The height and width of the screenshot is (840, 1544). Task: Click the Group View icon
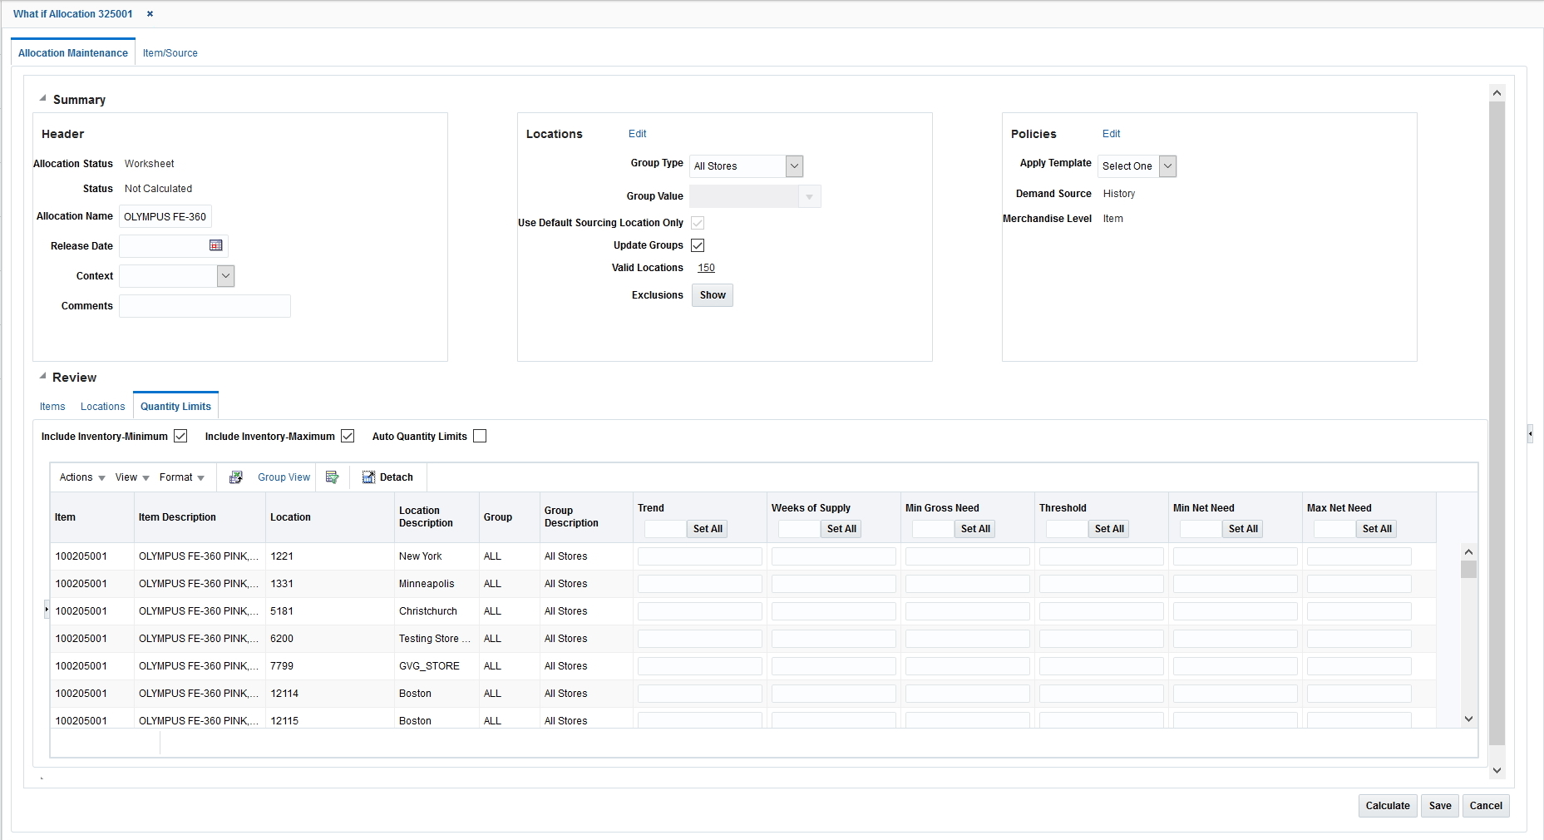tap(284, 477)
